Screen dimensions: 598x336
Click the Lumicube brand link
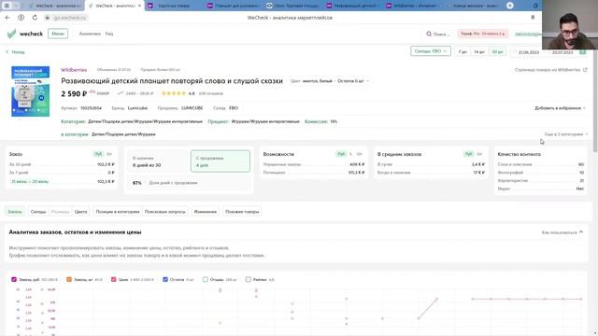[137, 108]
